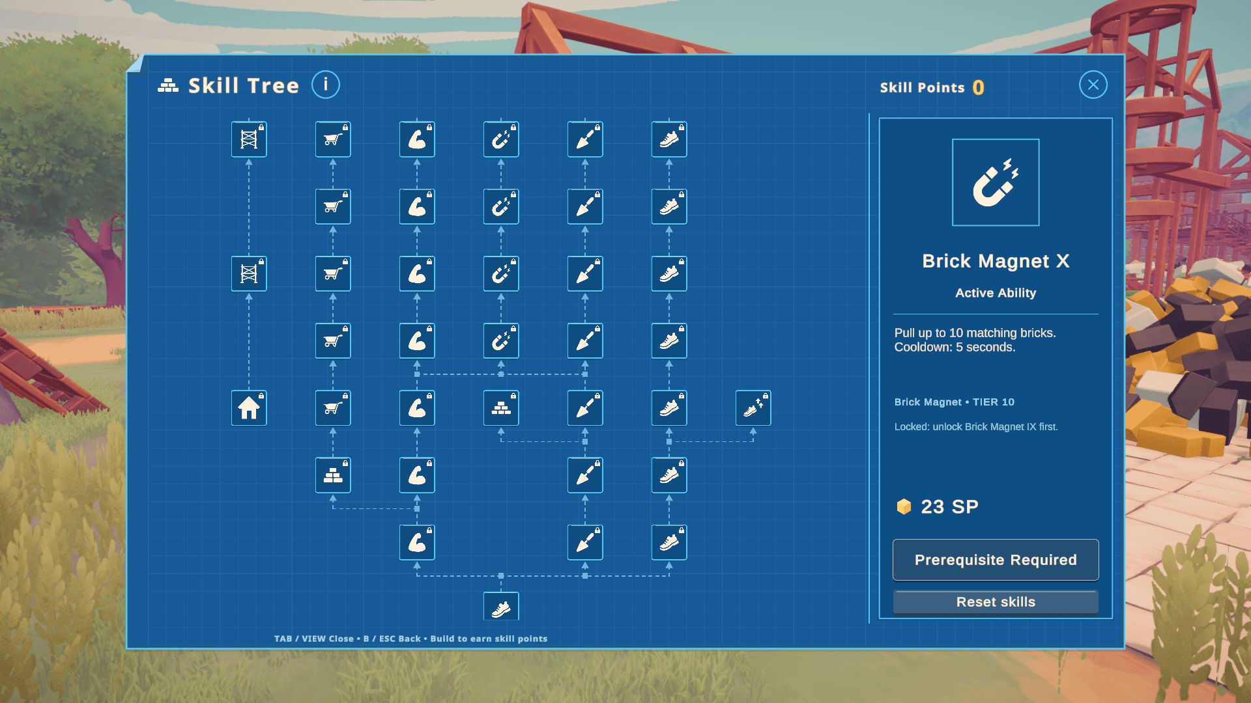Select the lowest trowel skill node
Viewport: 1251px width, 703px height.
(x=585, y=542)
